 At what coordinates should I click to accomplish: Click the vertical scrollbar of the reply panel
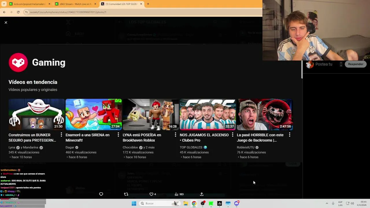pos(302,69)
